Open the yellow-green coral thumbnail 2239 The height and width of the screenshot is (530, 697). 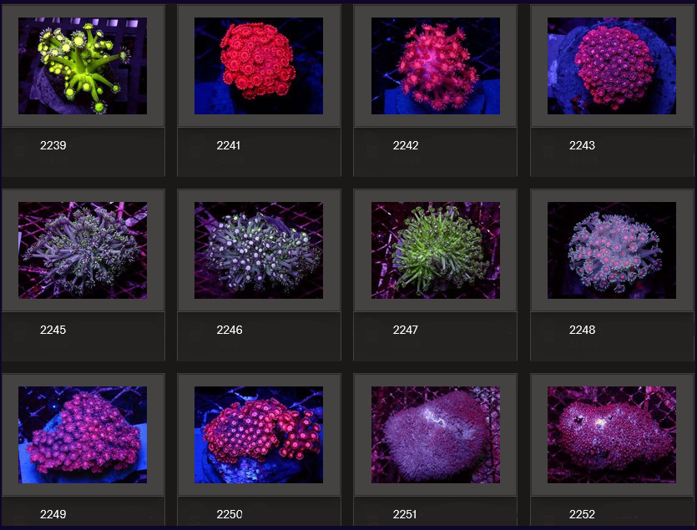[x=83, y=66]
